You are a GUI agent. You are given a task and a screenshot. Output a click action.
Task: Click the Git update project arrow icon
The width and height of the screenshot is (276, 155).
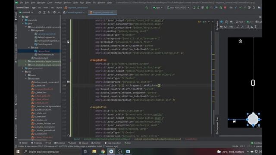236,8
